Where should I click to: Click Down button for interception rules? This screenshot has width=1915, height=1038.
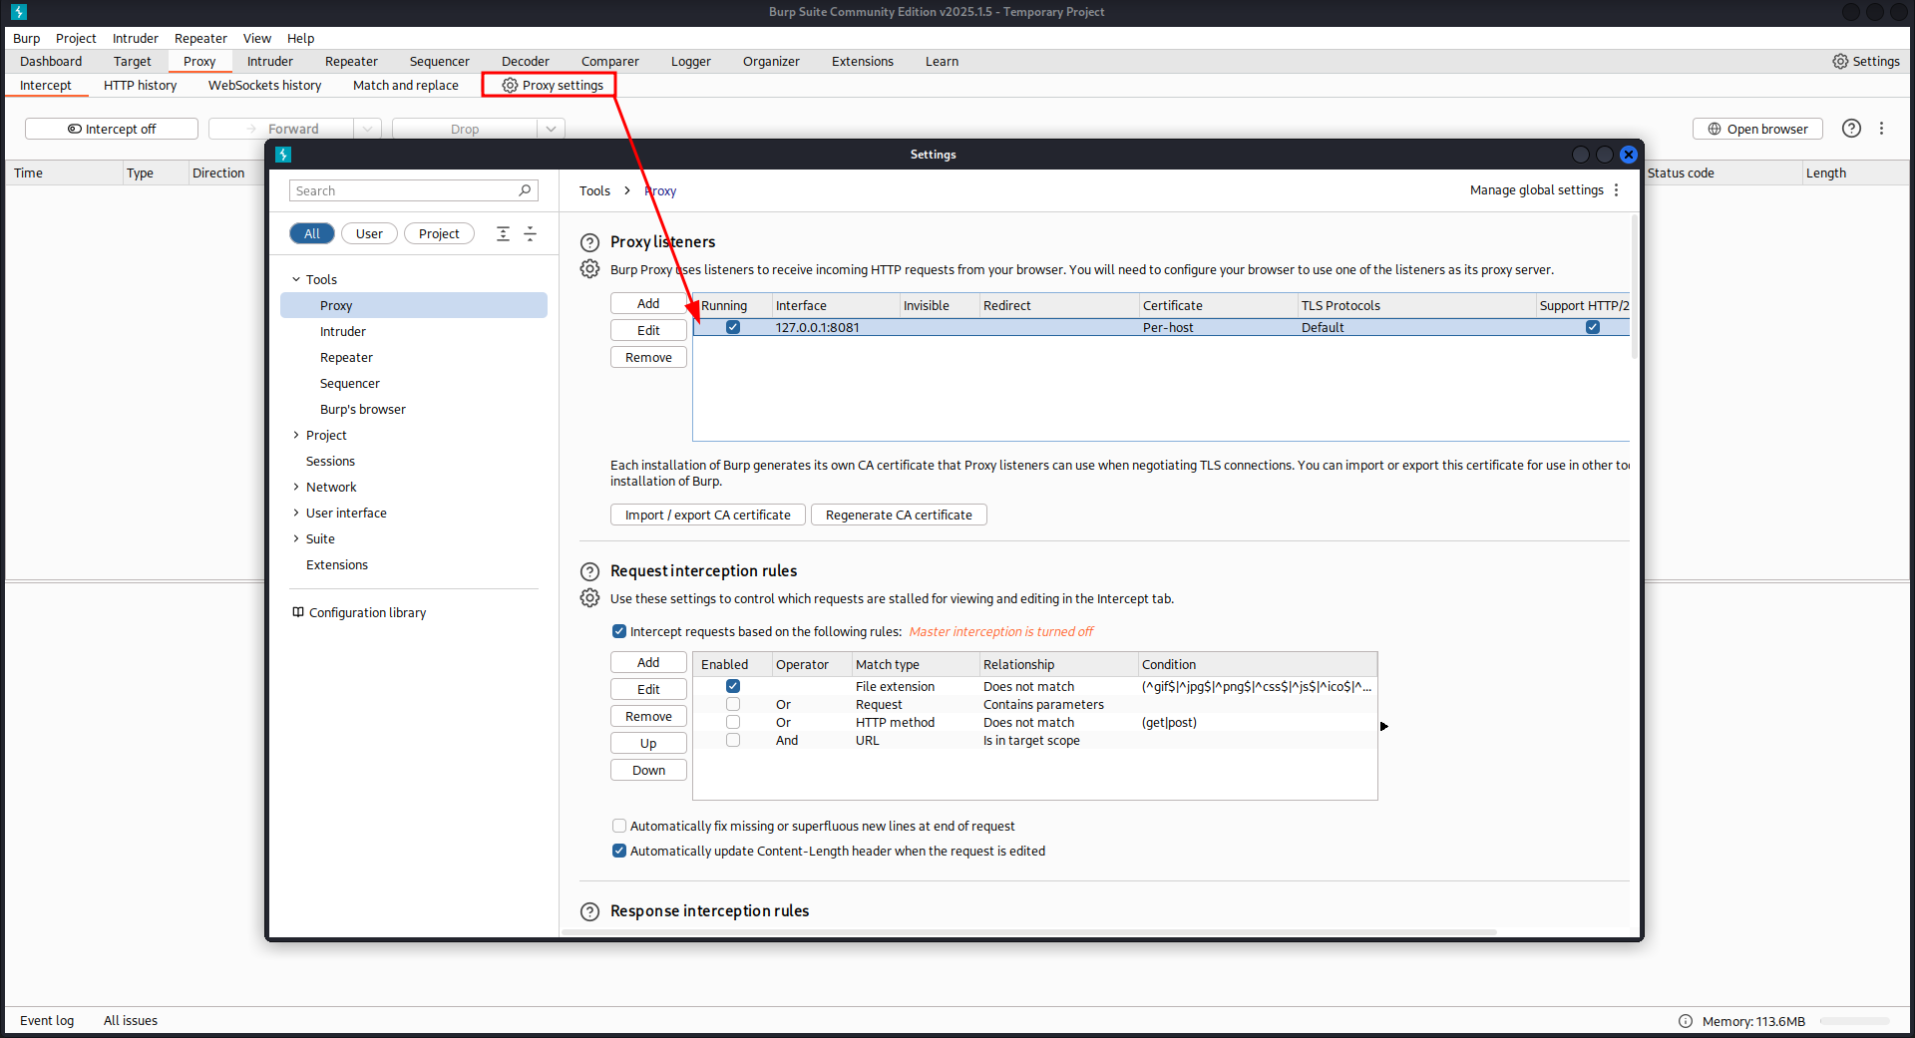coord(648,770)
